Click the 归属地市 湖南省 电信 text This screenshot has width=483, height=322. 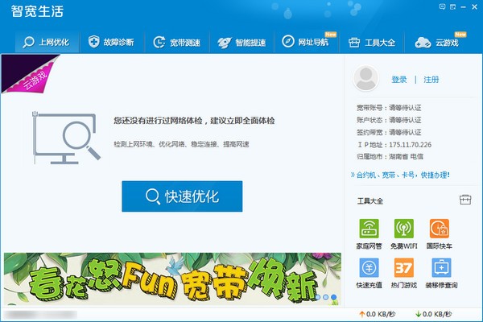click(x=390, y=156)
